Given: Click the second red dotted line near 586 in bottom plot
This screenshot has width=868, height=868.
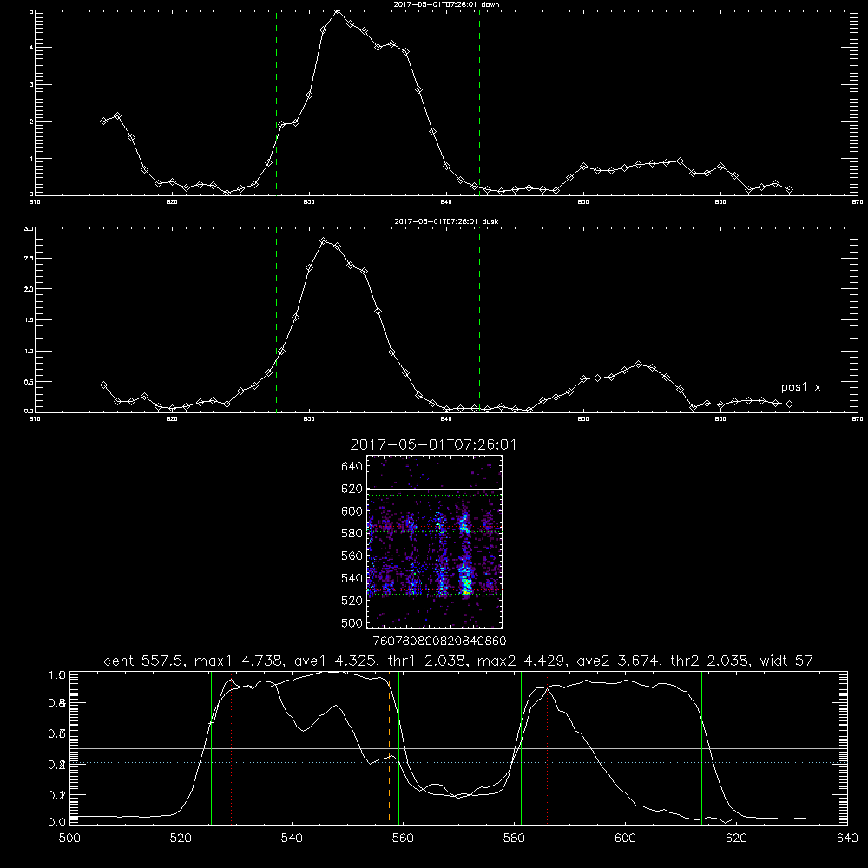Looking at the screenshot, I should click(x=547, y=747).
